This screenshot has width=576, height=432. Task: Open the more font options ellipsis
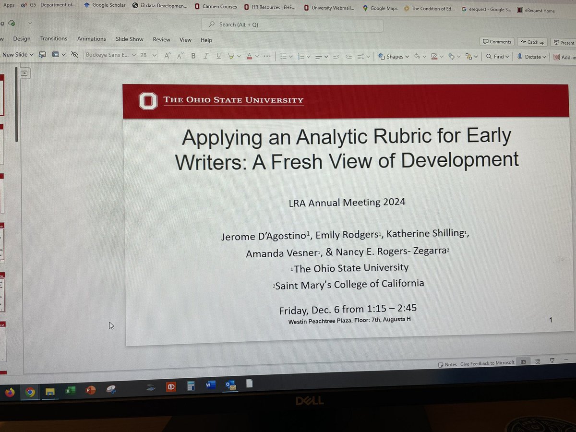coord(267,56)
